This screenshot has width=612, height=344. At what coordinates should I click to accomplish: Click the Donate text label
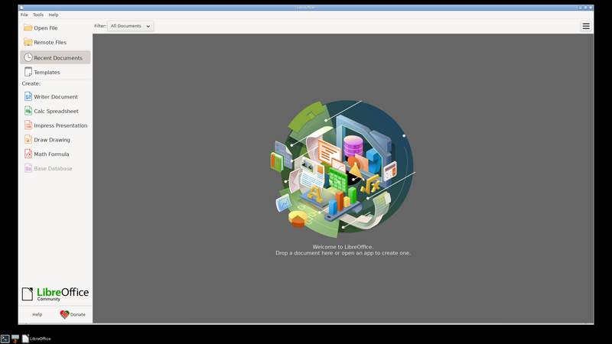coord(78,314)
